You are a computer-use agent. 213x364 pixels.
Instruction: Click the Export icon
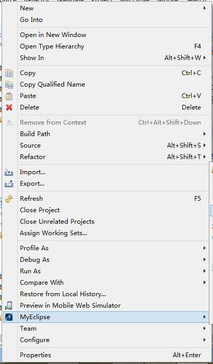9,184
